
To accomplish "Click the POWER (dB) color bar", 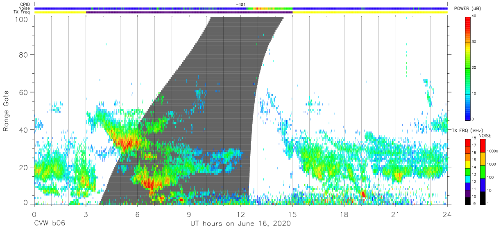I will point(468,68).
